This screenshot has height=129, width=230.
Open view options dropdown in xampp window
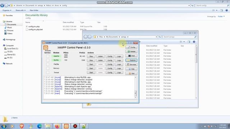tap(184, 42)
